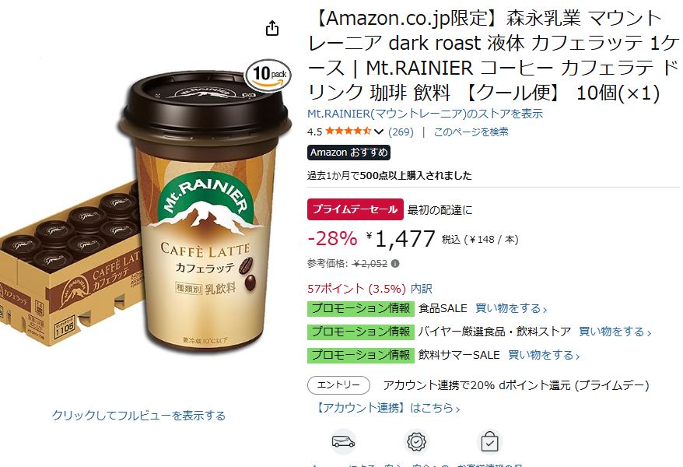
Task: Shop the 飲料サマーSALE promotion link
Action: tap(544, 355)
